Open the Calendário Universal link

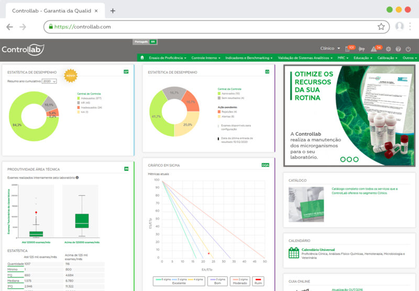[x=318, y=250]
